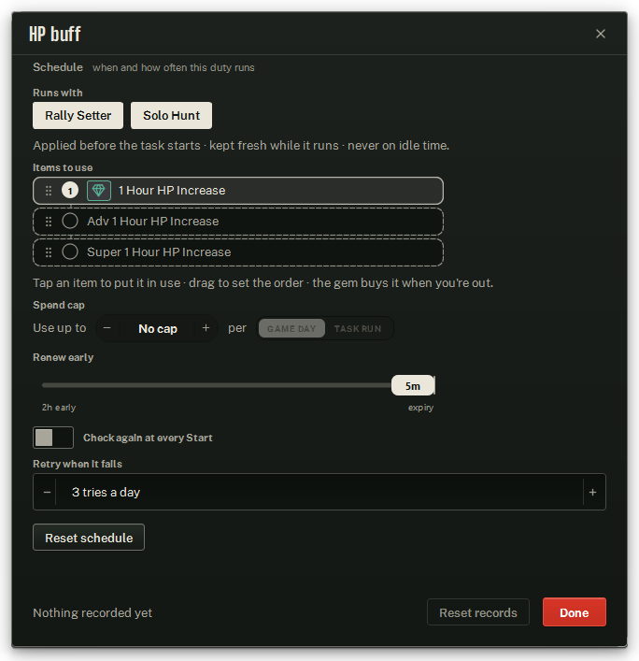Enable the Super 1 Hour HP Increase circle

[70, 251]
